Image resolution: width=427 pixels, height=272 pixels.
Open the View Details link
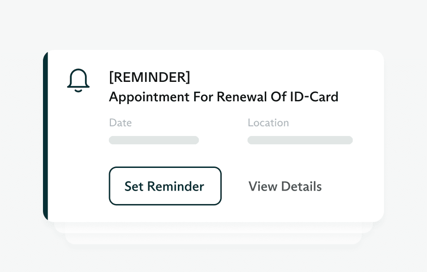[285, 186]
